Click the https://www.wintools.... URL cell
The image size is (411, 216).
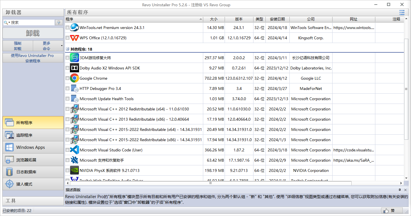(x=354, y=28)
